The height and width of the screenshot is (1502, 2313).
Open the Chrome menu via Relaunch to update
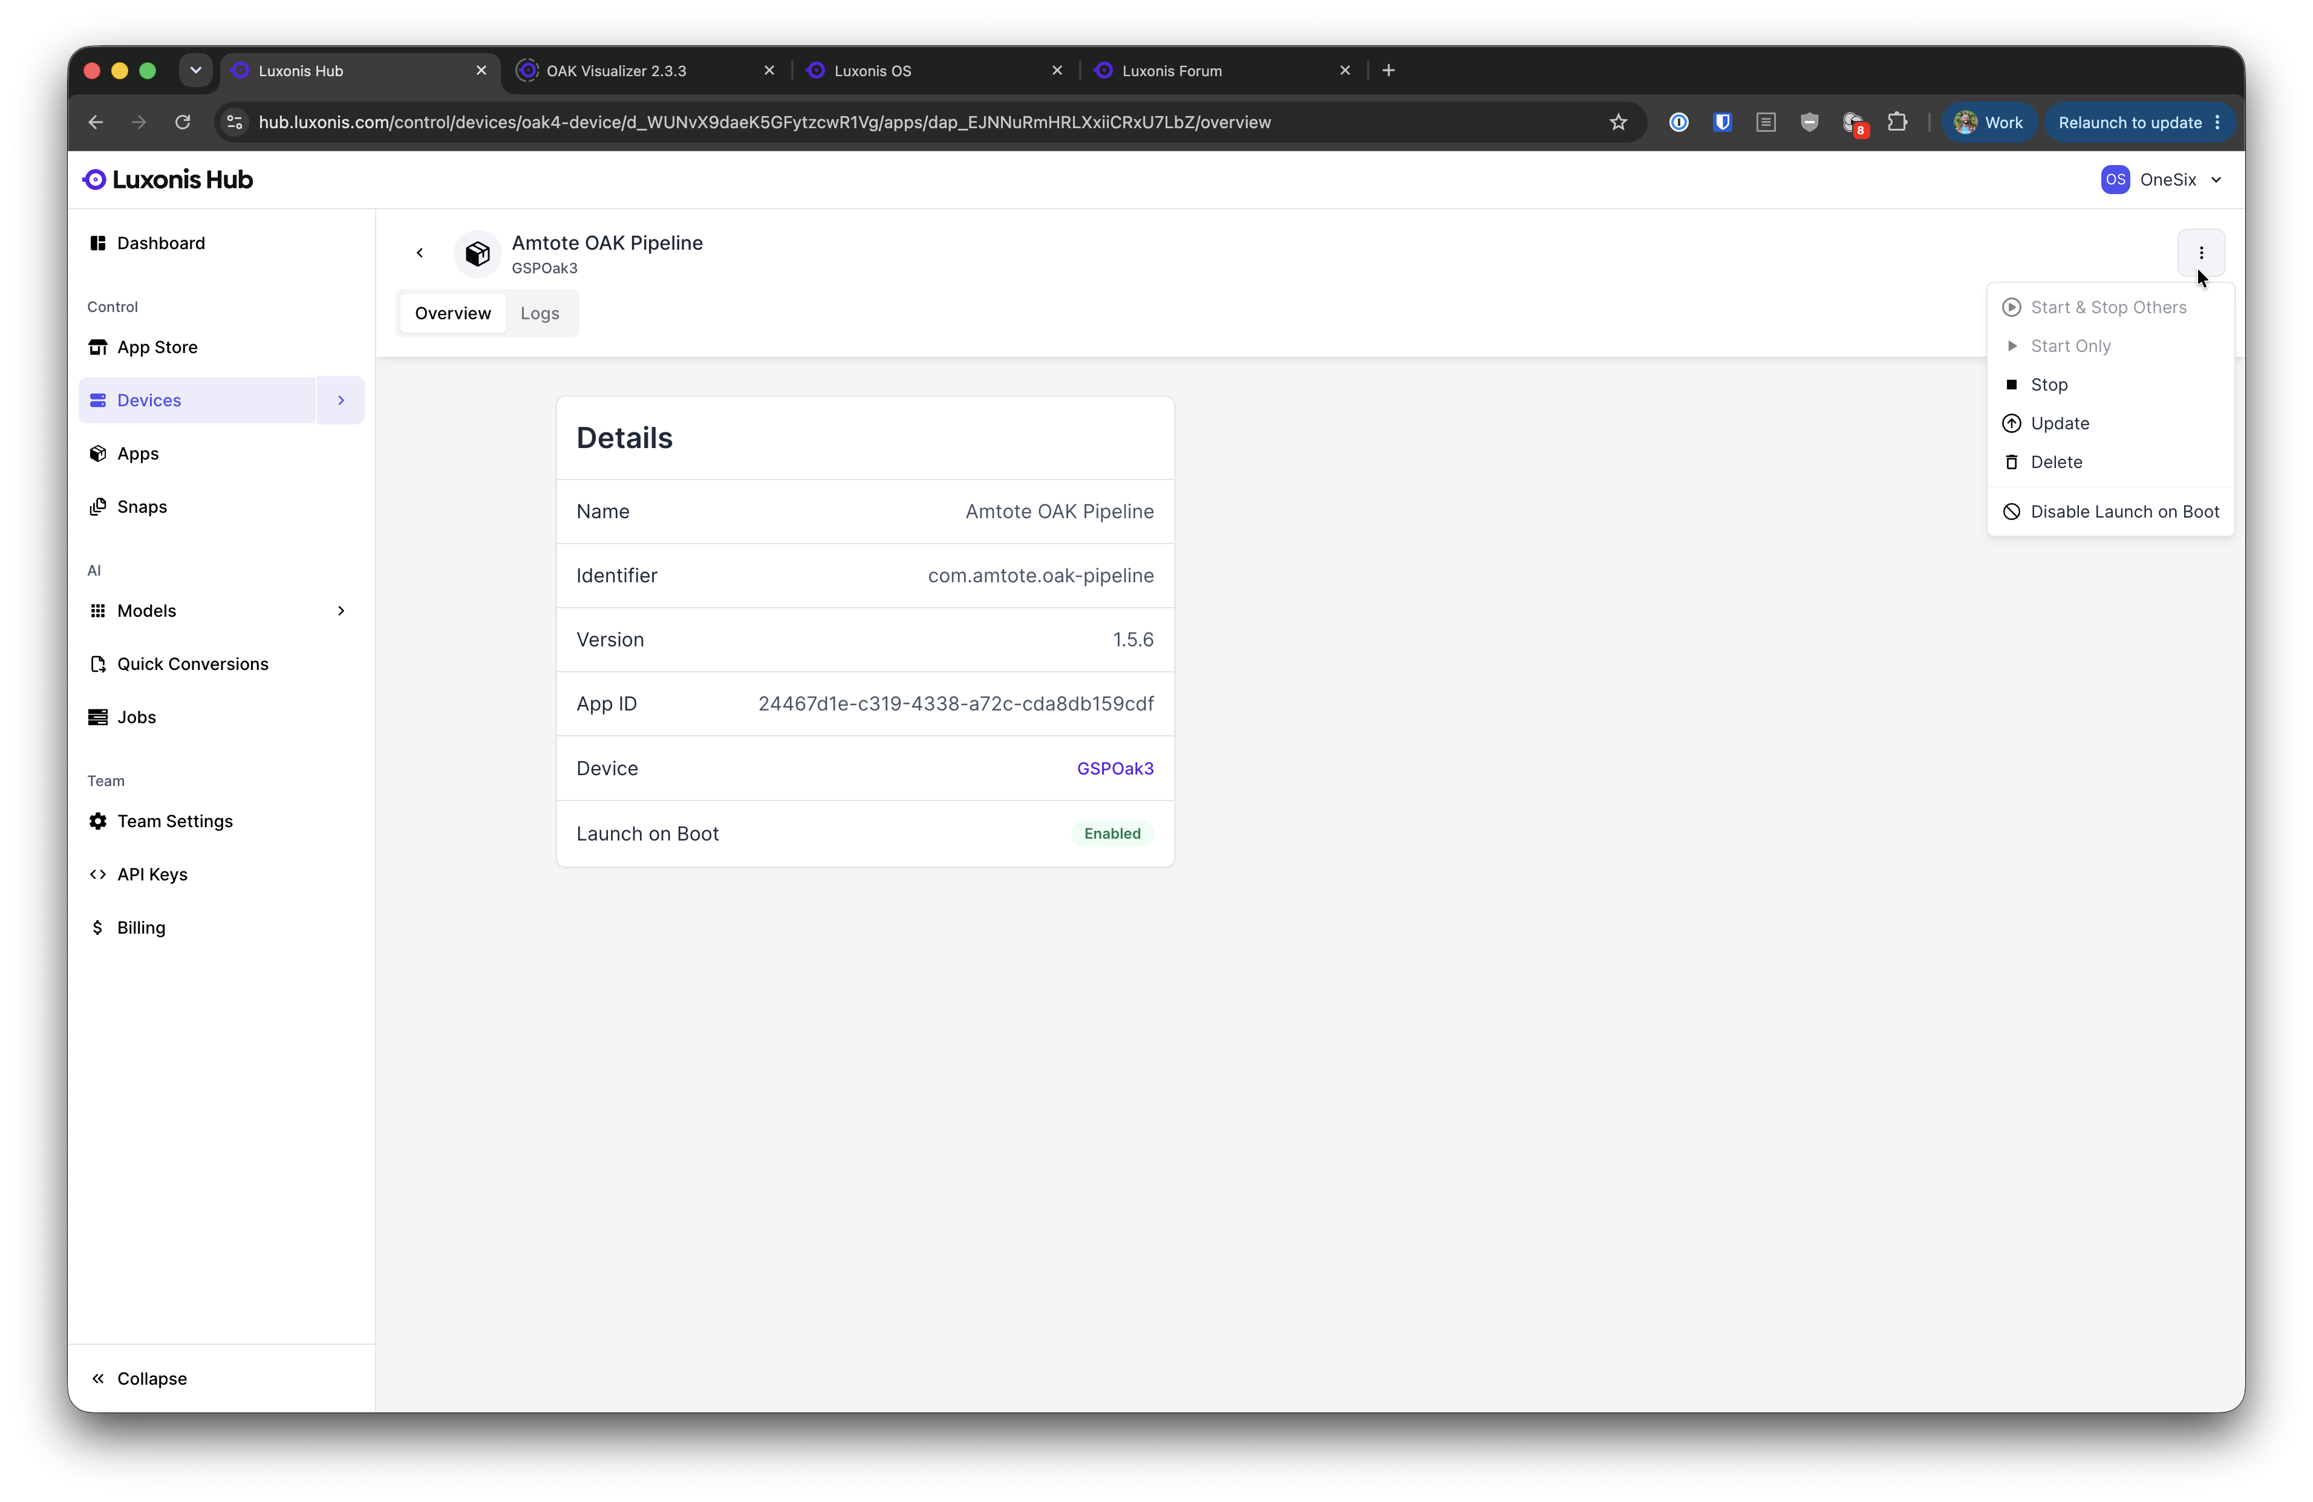click(2139, 122)
